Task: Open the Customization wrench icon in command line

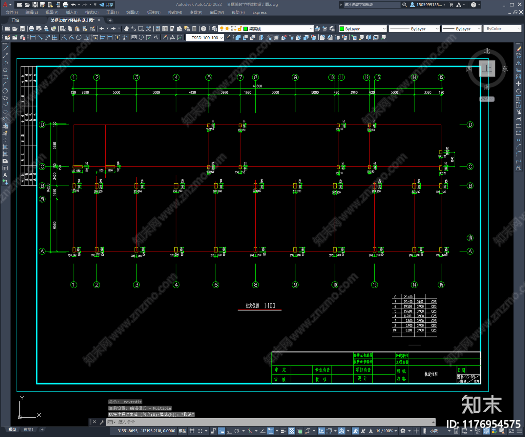Action: tap(102, 422)
